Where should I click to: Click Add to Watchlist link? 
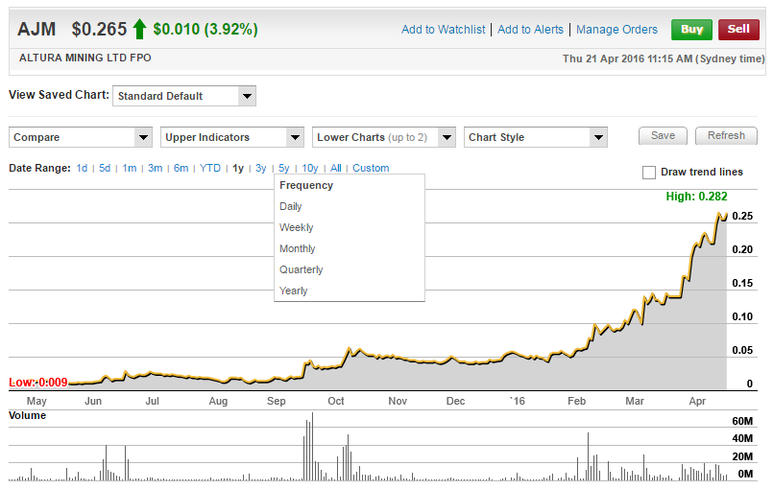point(443,30)
